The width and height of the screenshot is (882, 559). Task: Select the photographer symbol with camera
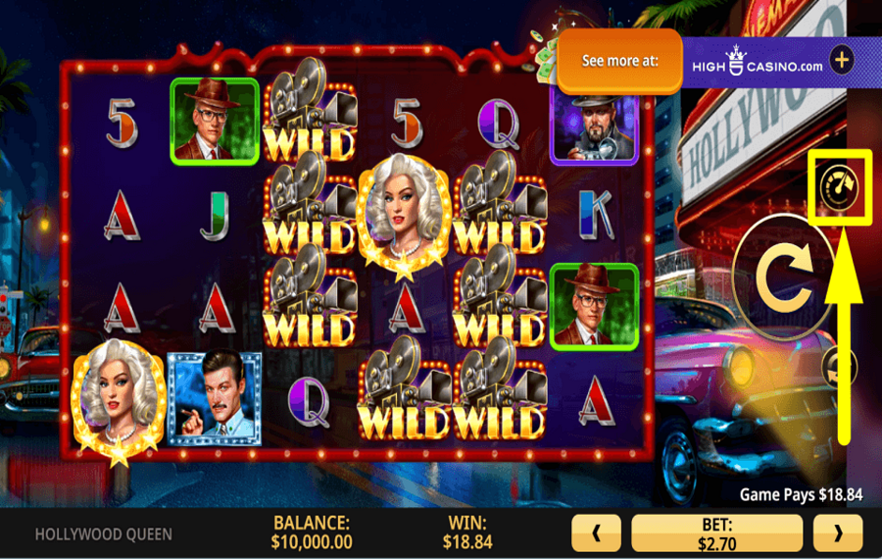pos(595,128)
